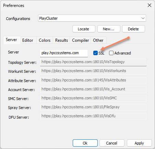Confirm settings with the Ok button

pos(85,143)
